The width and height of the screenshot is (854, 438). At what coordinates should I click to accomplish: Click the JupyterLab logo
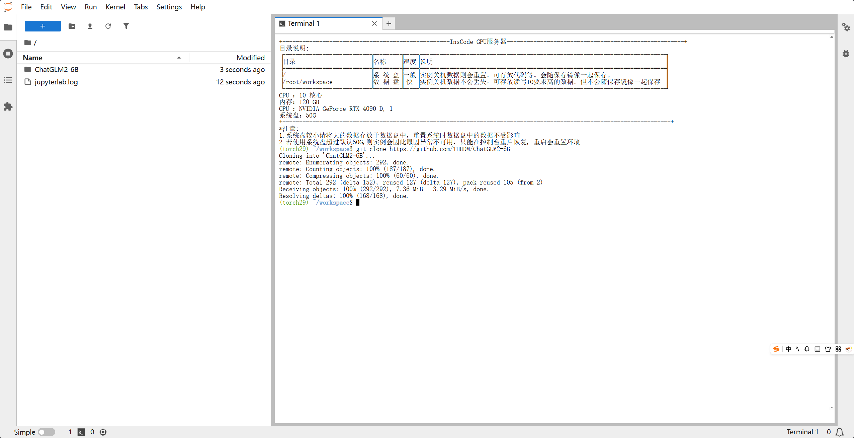click(x=8, y=7)
